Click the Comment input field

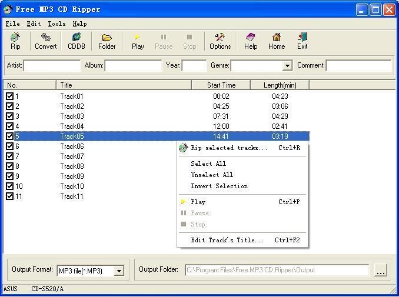pyautogui.click(x=358, y=66)
